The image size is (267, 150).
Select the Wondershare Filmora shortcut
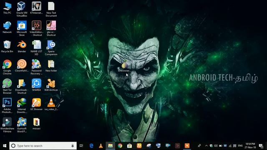click(7, 125)
